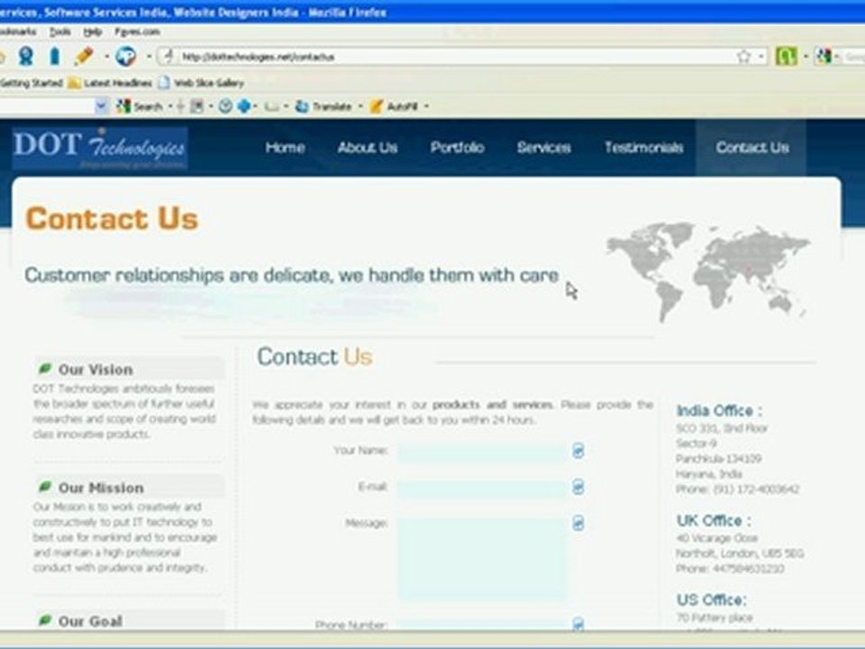Click the bookmark star in address bar
This screenshot has height=649, width=865.
[x=743, y=56]
